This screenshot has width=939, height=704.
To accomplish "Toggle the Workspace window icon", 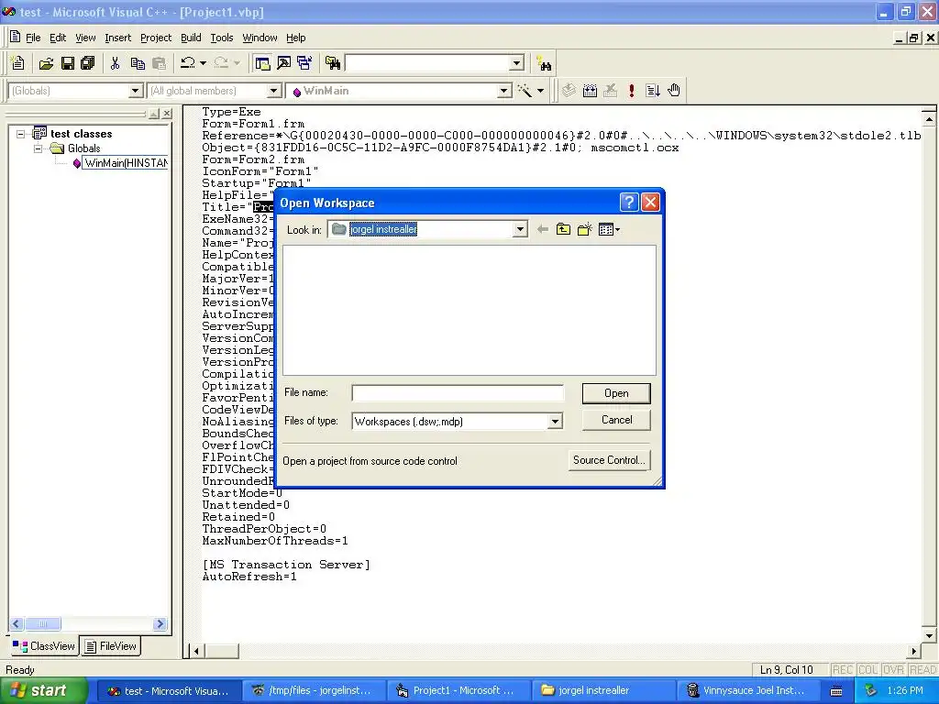I will point(262,63).
